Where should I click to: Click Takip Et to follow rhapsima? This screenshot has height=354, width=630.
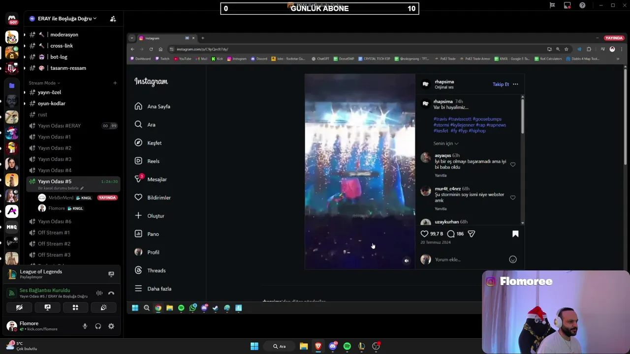[501, 84]
